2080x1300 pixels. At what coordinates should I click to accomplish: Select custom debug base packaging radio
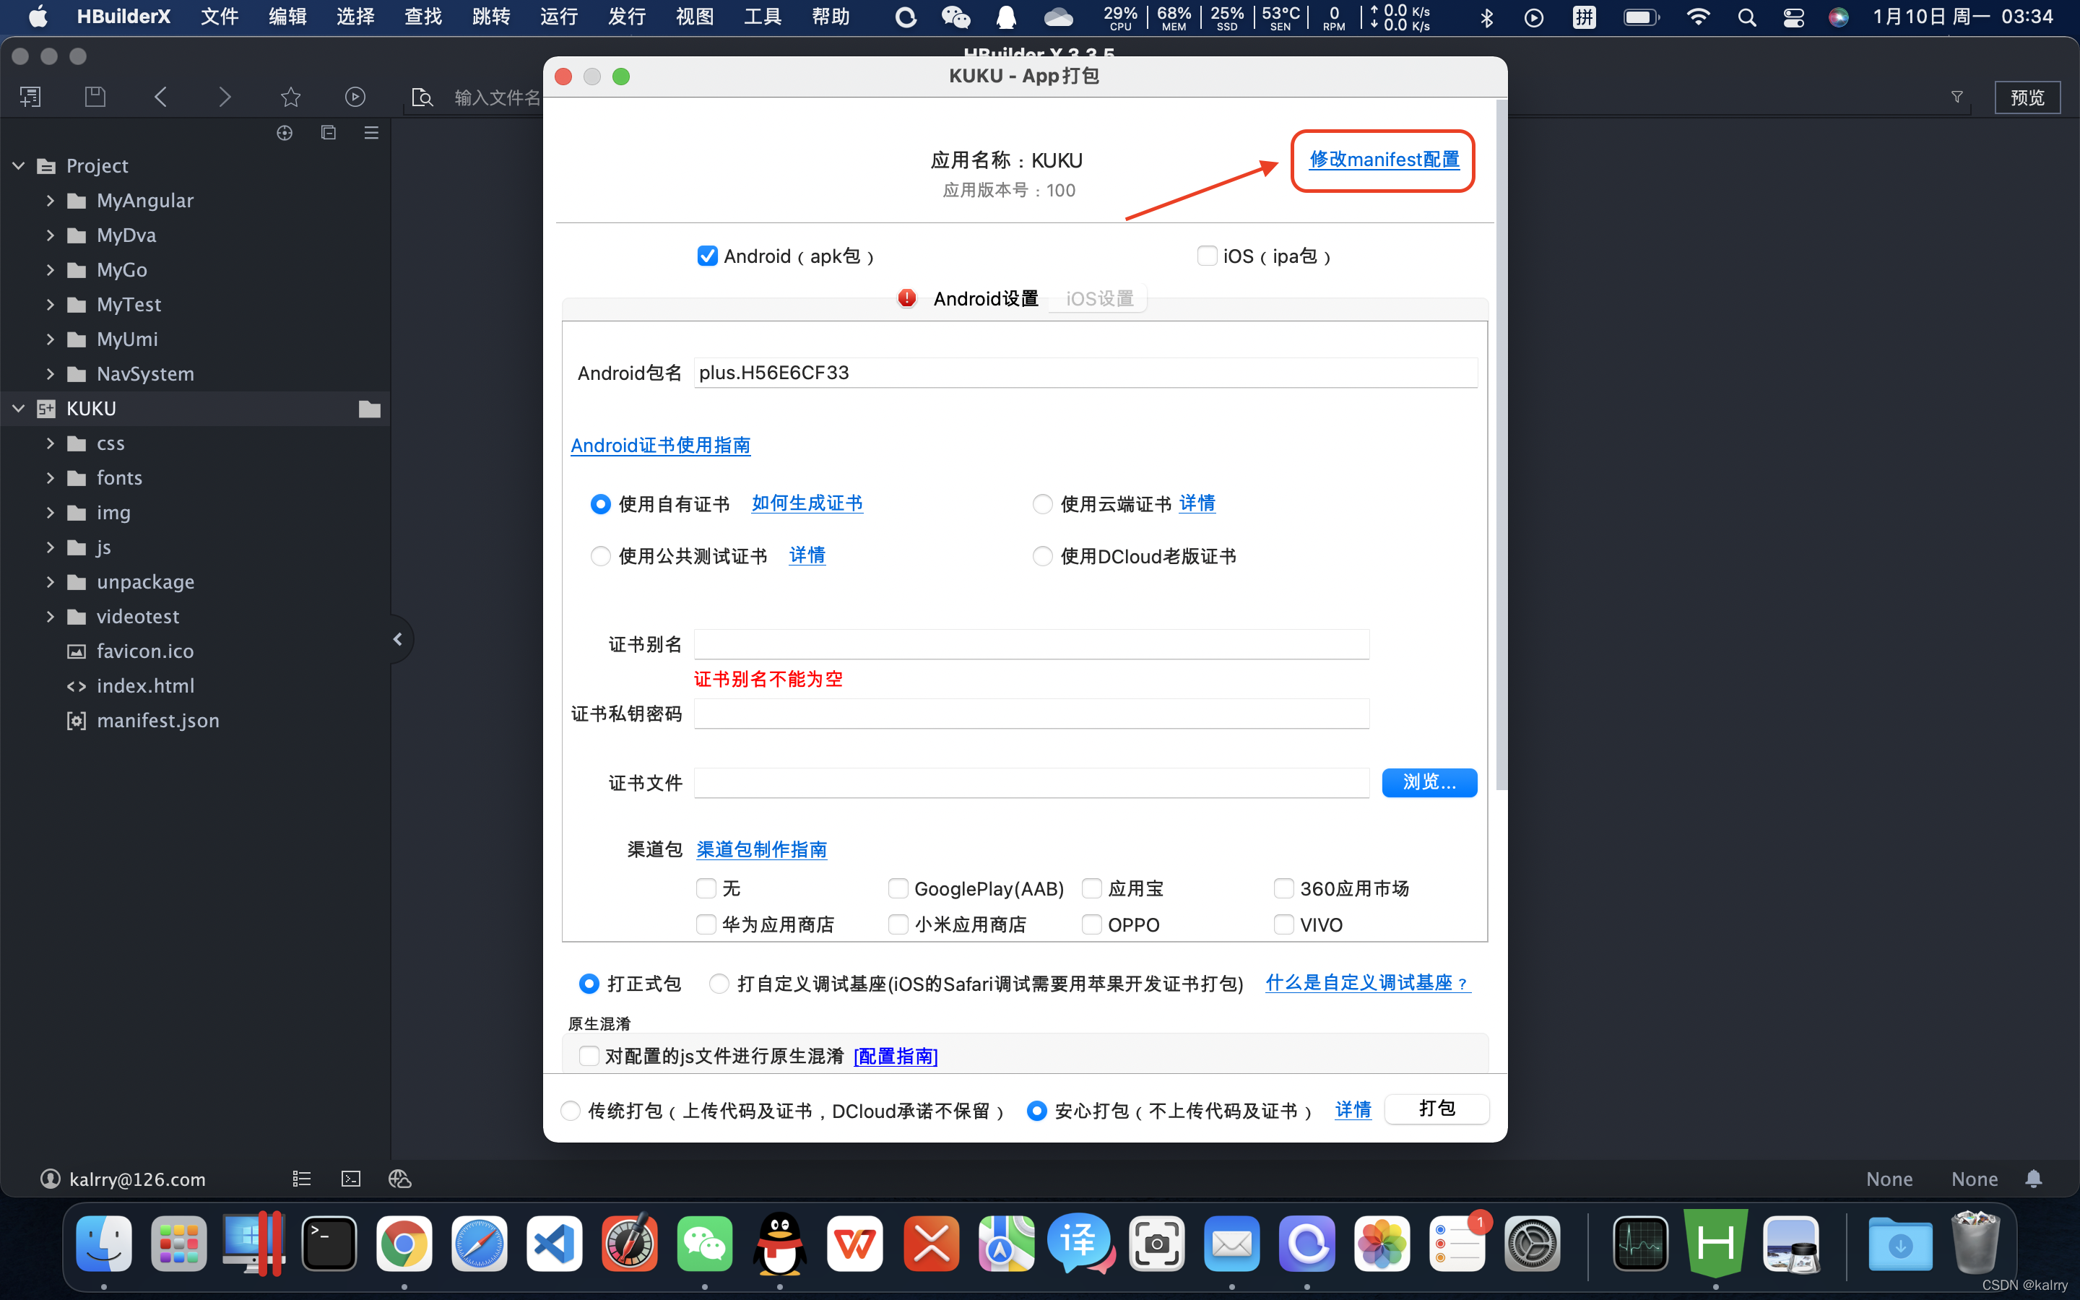[x=719, y=984]
